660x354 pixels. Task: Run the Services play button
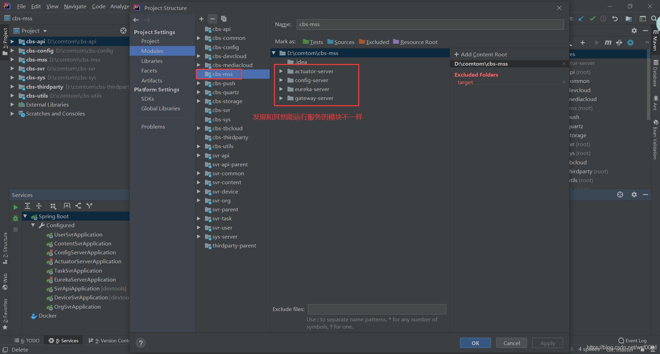click(15, 207)
